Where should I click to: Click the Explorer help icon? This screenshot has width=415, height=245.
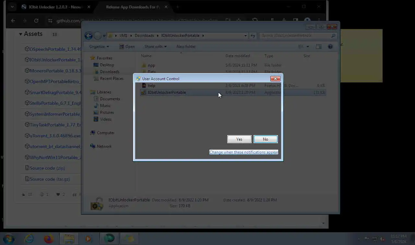[330, 47]
